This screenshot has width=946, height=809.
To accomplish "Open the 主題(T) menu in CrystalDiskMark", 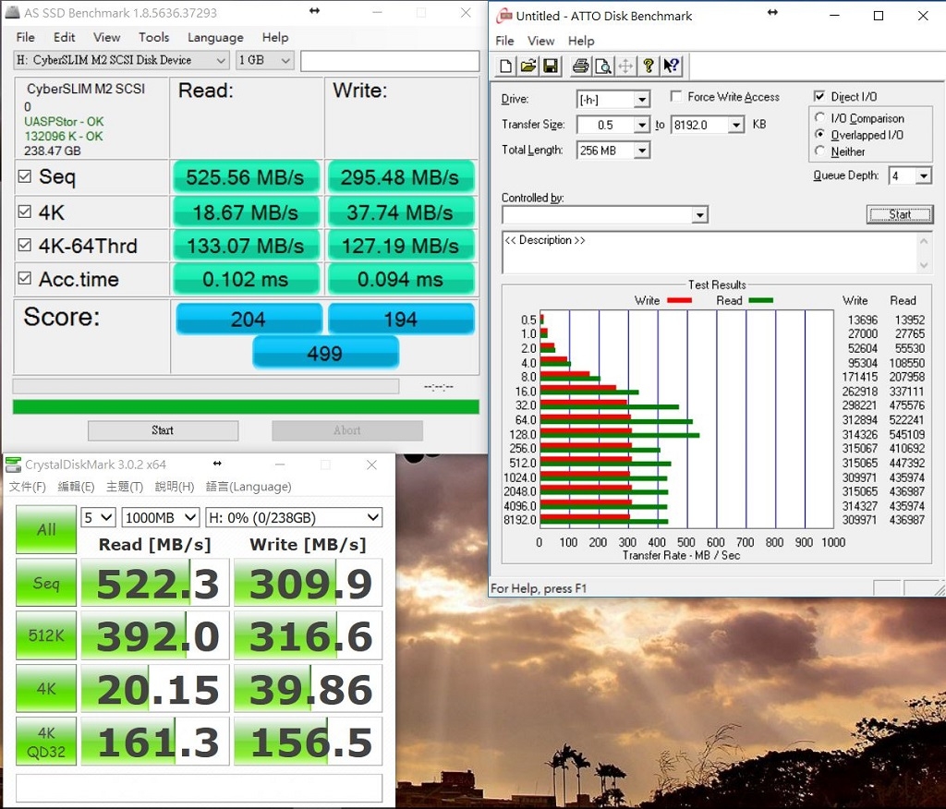I will pyautogui.click(x=125, y=487).
